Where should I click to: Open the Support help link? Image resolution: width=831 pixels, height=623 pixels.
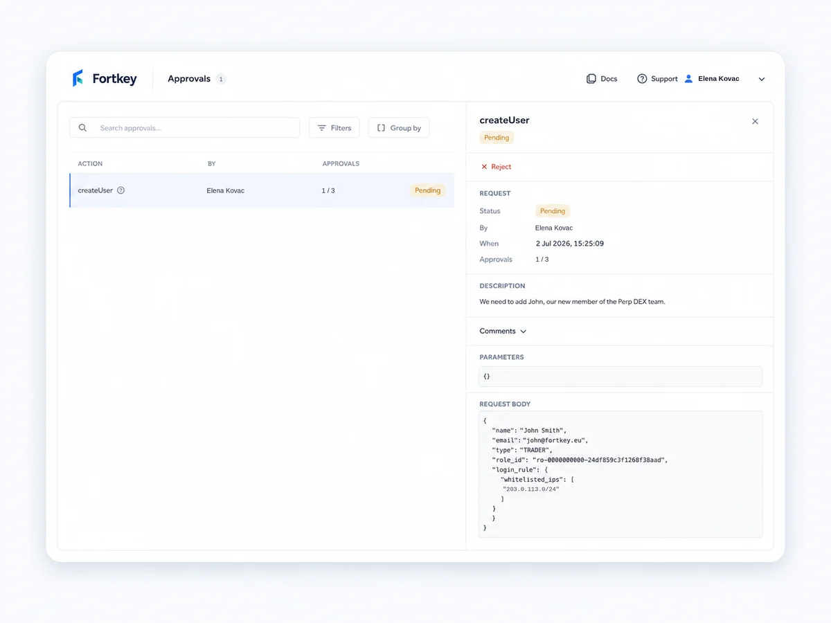point(657,79)
